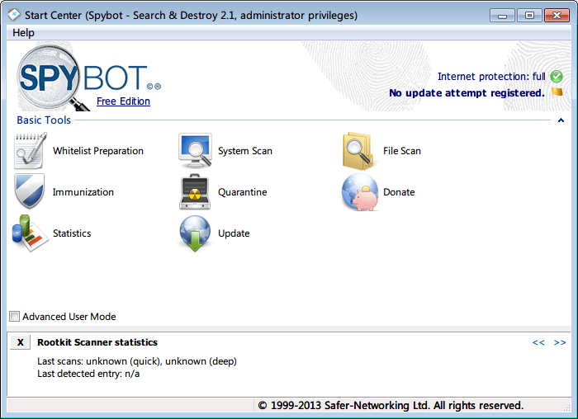Minimize the Start Center window
578x419 pixels.
click(502, 16)
